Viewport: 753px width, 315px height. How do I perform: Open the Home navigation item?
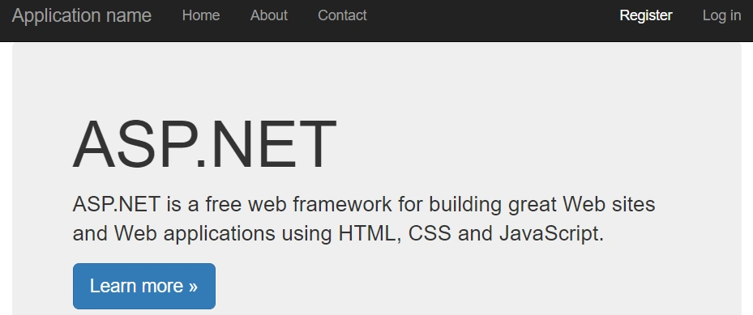[x=201, y=15]
